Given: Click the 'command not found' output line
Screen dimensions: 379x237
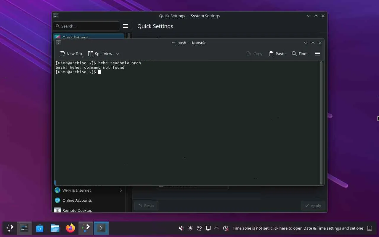Looking at the screenshot, I should point(90,68).
